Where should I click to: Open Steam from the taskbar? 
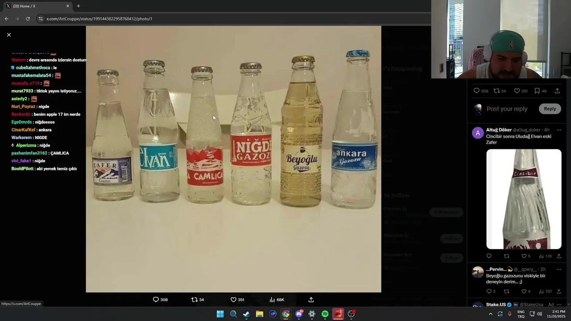click(246, 314)
